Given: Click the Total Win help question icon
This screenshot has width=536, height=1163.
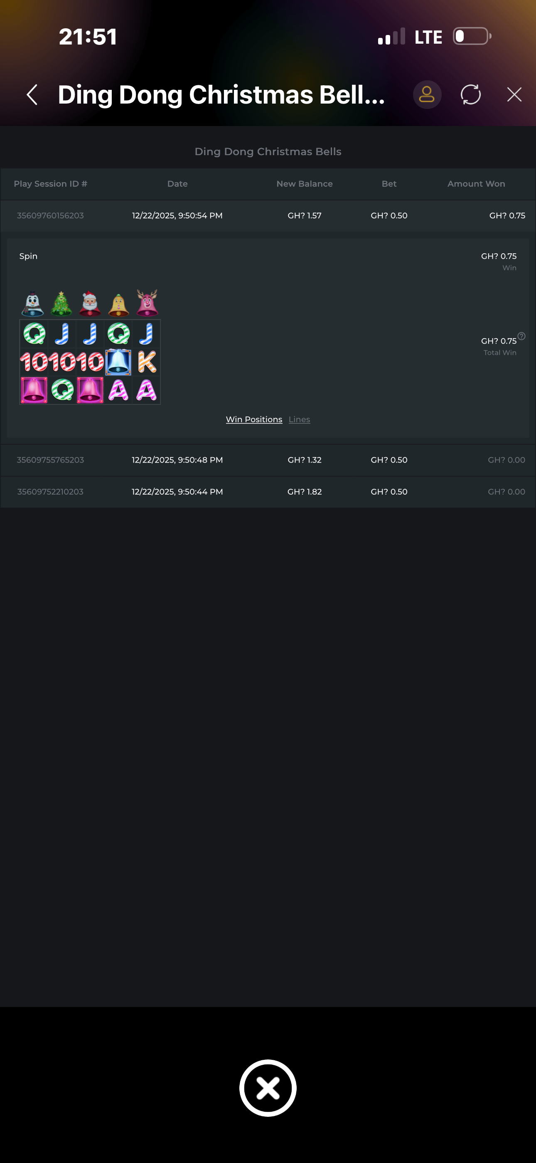Looking at the screenshot, I should click(521, 336).
